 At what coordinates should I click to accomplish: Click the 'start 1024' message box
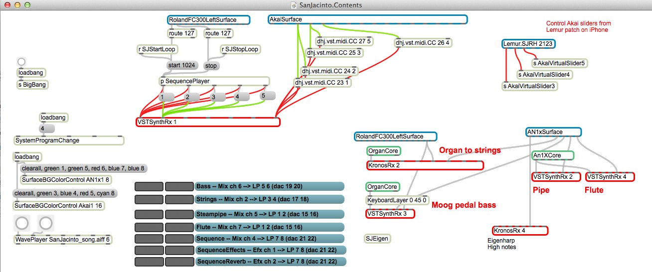pyautogui.click(x=182, y=65)
